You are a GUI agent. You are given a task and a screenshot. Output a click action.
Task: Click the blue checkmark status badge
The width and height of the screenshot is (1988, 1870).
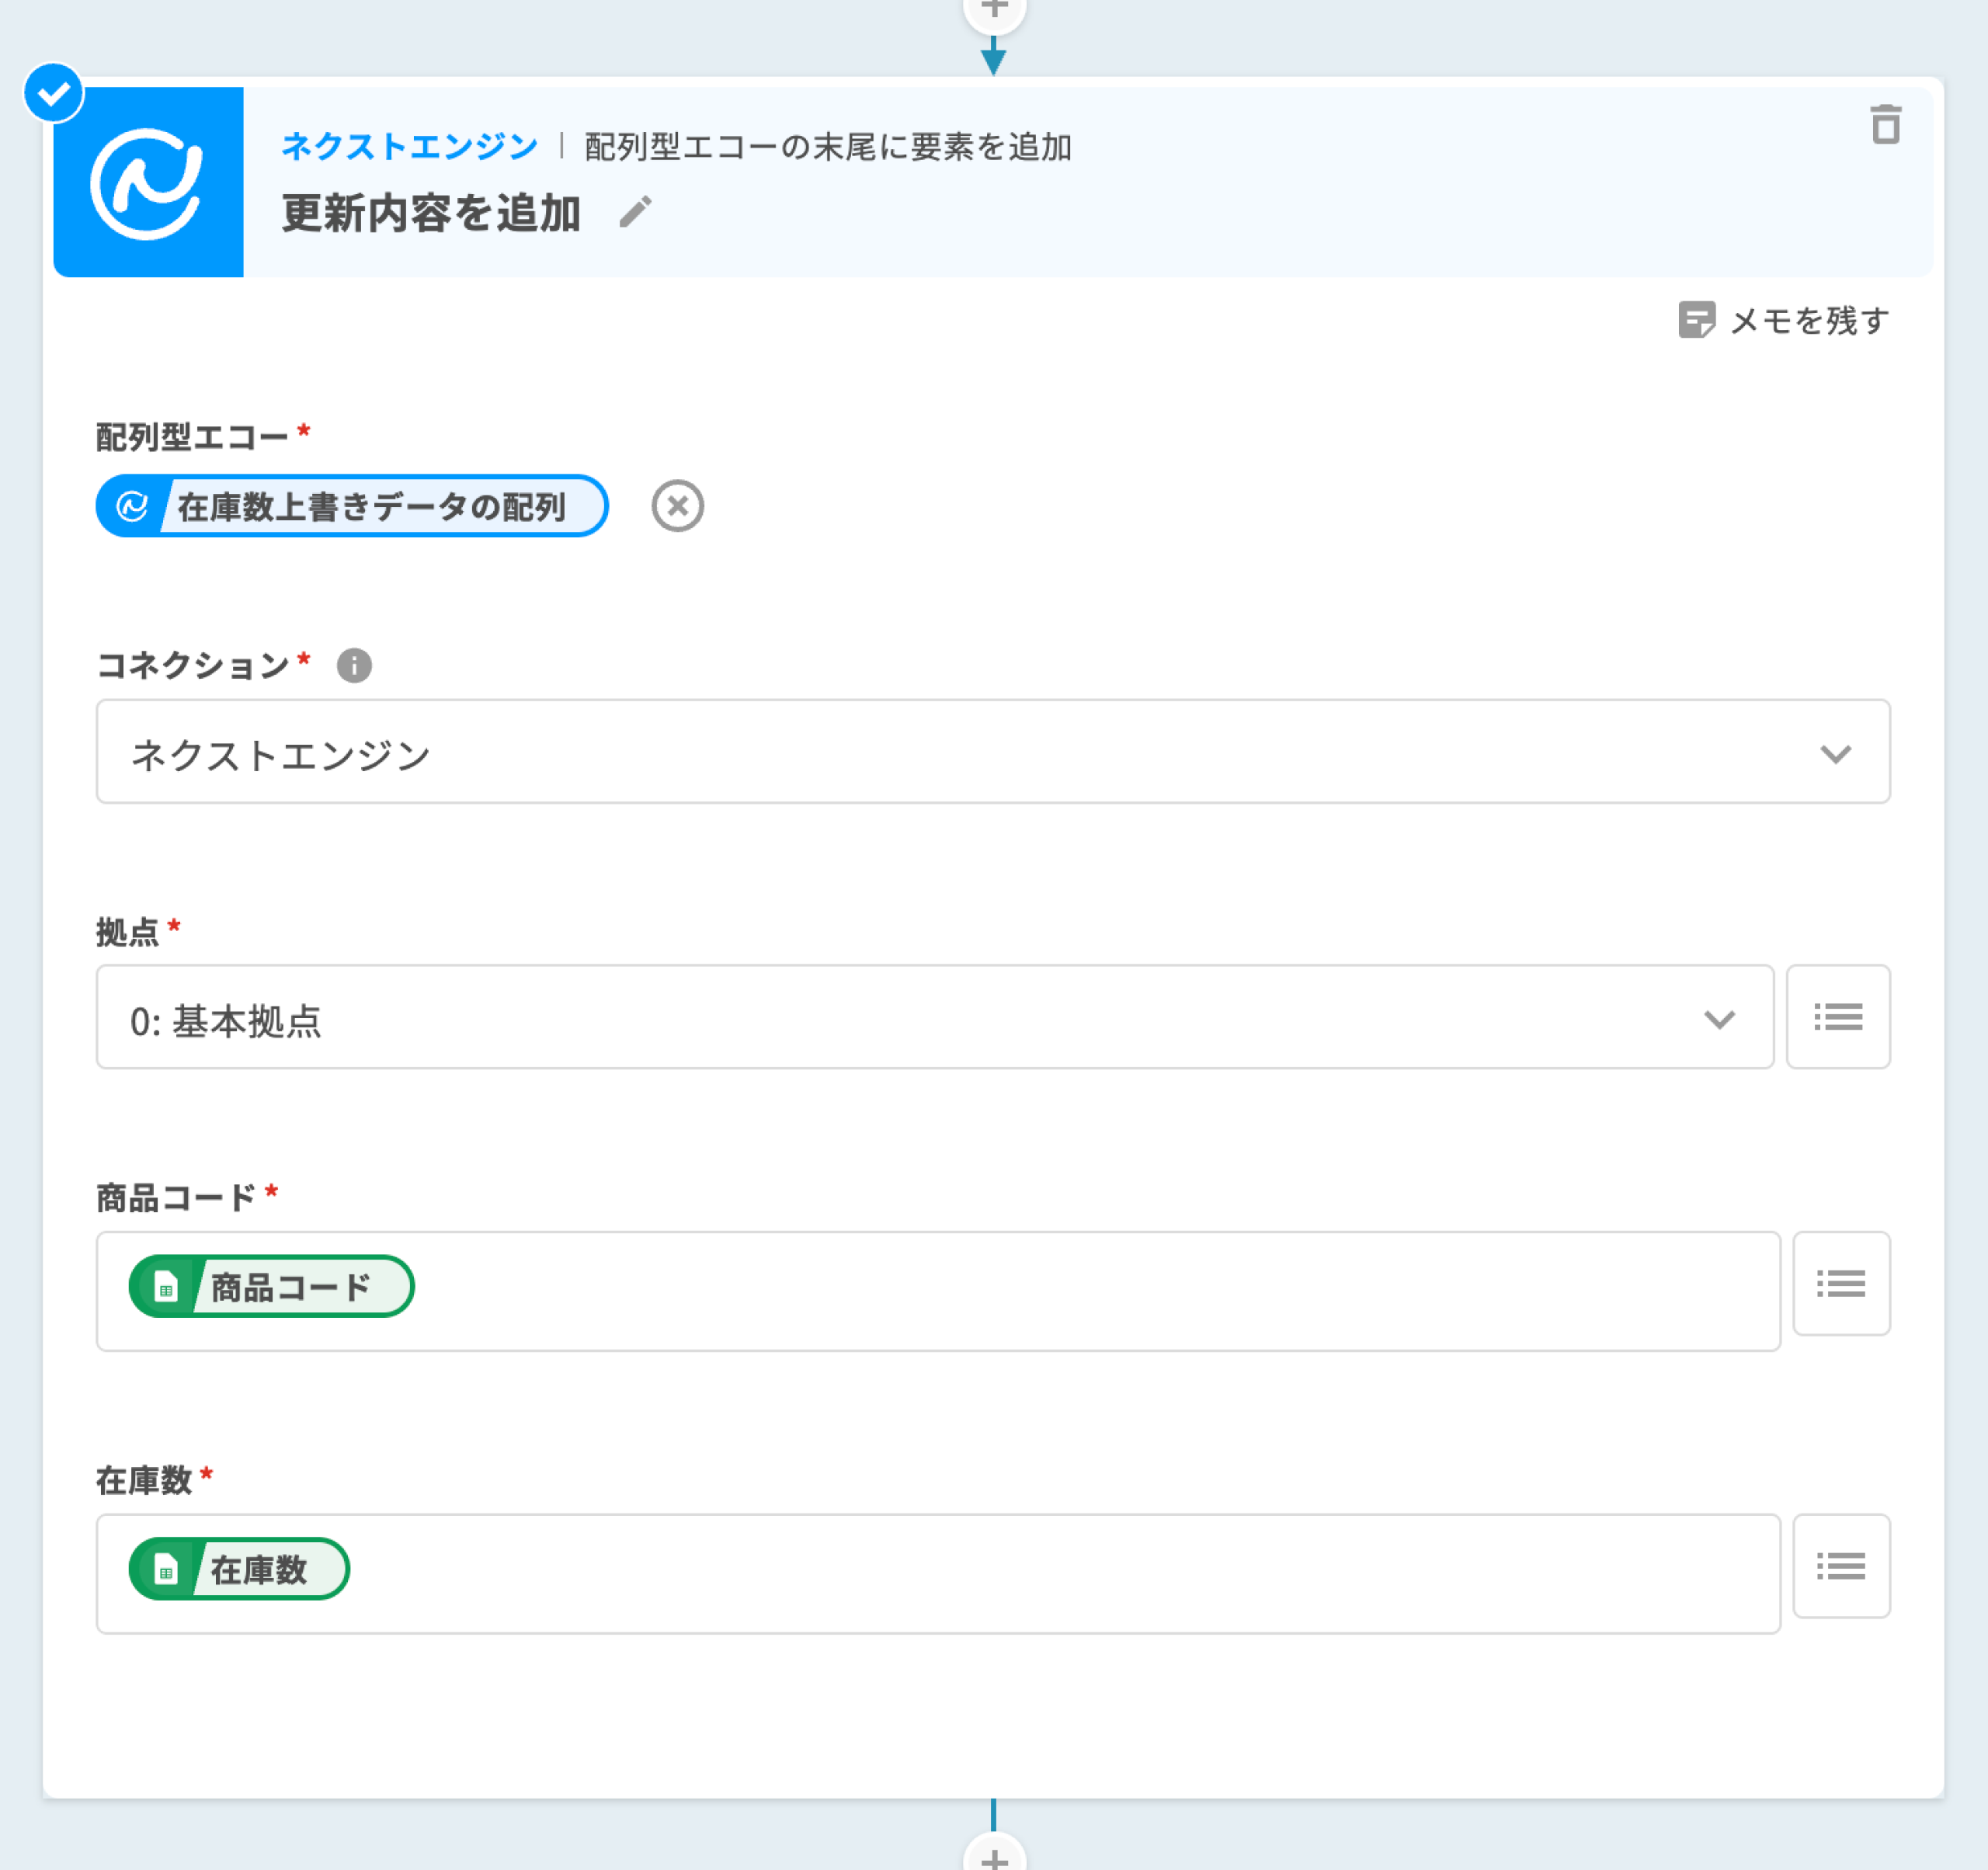click(x=53, y=93)
